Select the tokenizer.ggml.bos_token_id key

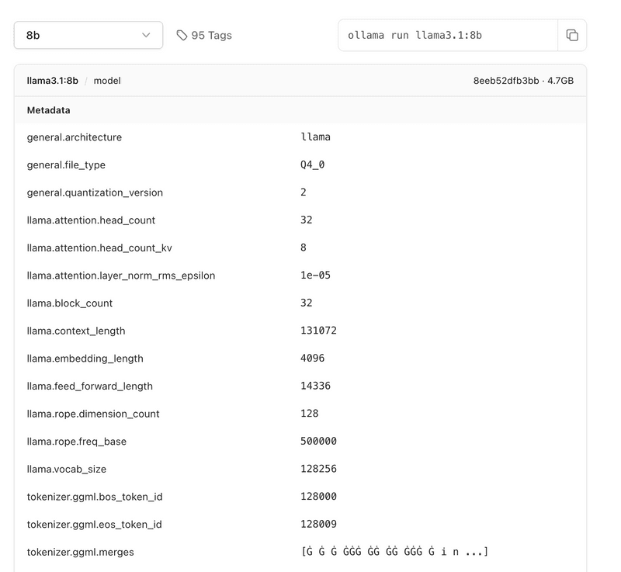[95, 497]
